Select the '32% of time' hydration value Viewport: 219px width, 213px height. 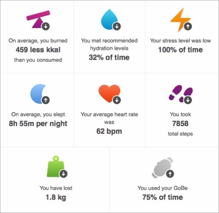point(109,57)
